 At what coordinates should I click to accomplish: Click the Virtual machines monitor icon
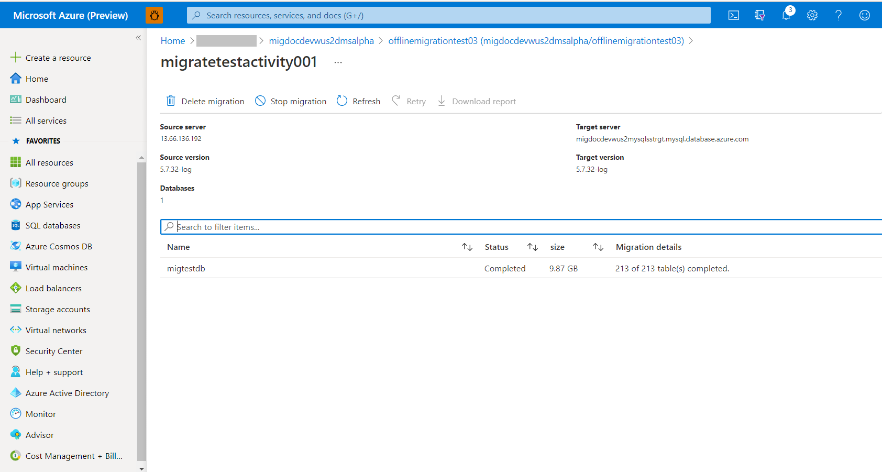(16, 267)
